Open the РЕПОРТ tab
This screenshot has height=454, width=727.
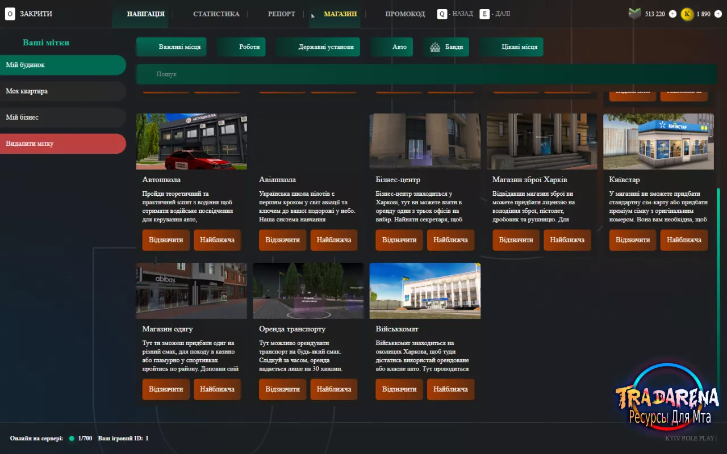pos(282,14)
